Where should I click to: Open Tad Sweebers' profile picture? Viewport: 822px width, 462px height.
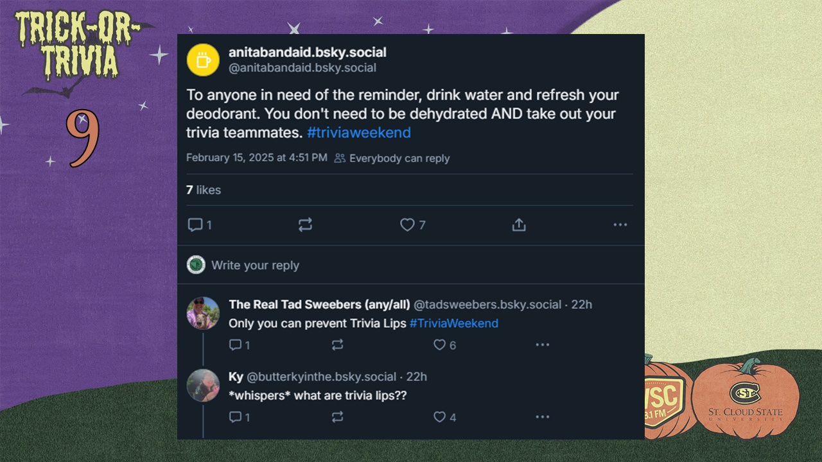click(x=203, y=313)
